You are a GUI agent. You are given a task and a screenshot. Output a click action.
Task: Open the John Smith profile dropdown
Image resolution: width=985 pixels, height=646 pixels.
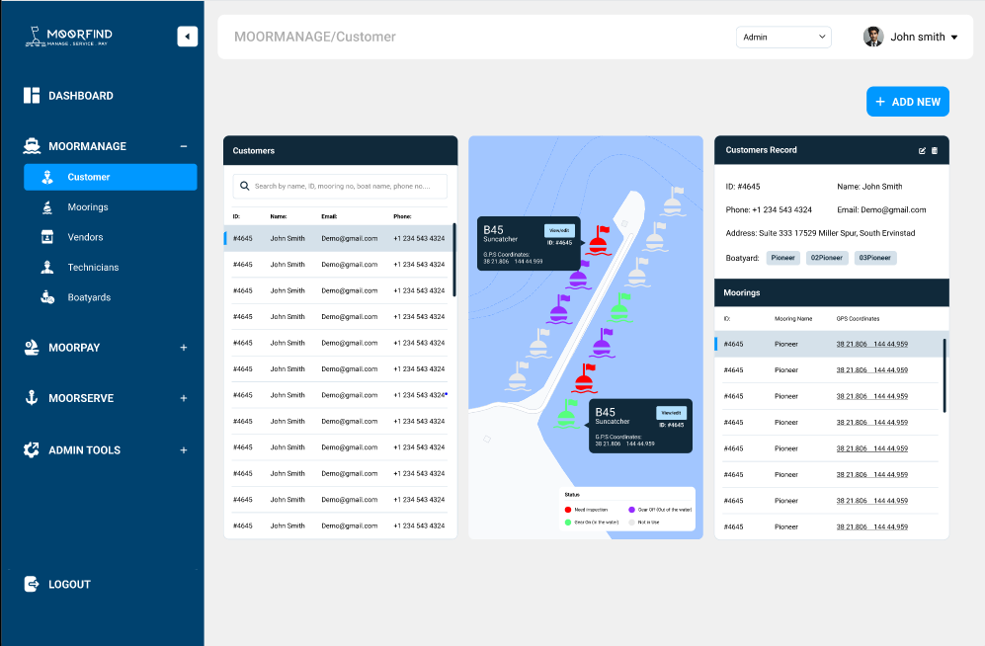point(909,37)
